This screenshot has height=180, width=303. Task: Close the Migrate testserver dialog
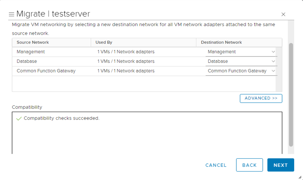(x=283, y=14)
